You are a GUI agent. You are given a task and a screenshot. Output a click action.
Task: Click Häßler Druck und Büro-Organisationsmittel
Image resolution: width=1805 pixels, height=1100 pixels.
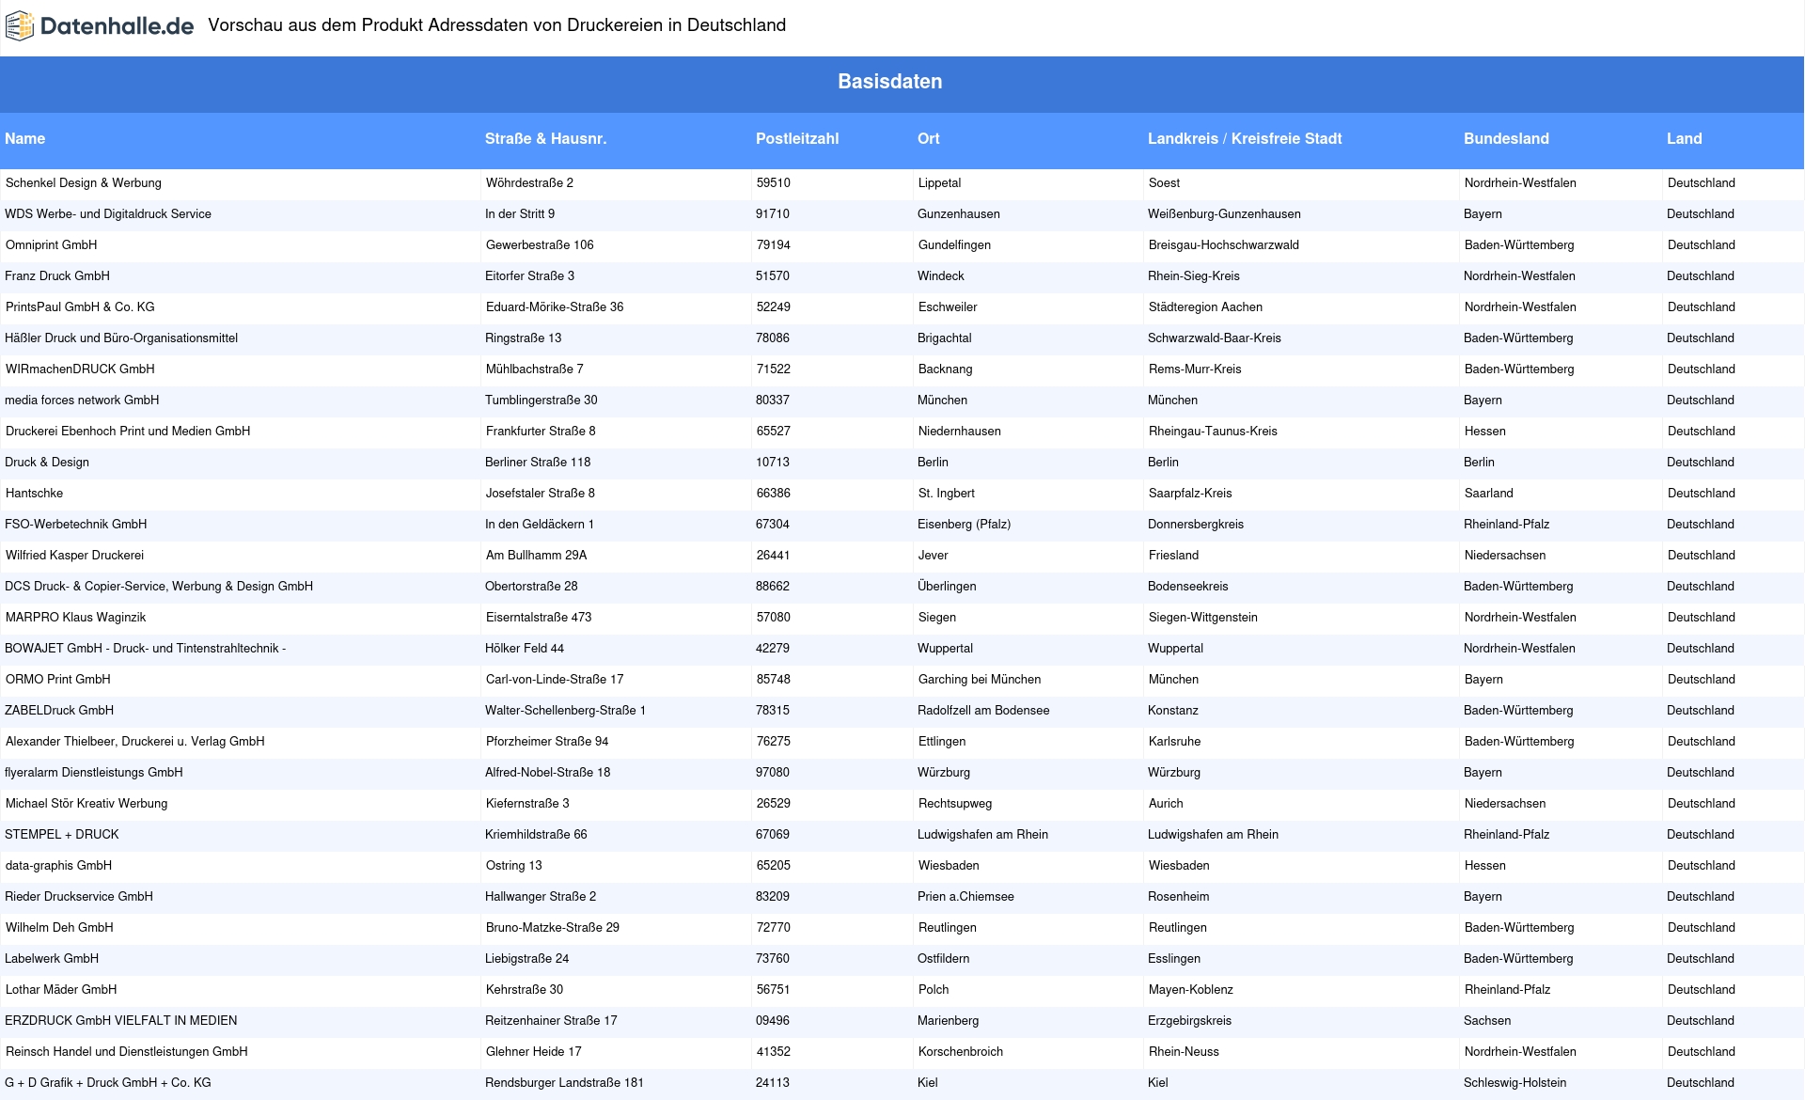[121, 338]
